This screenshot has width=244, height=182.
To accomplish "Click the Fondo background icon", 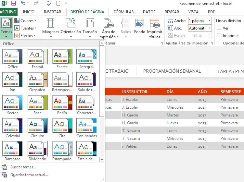I will click(140, 26).
